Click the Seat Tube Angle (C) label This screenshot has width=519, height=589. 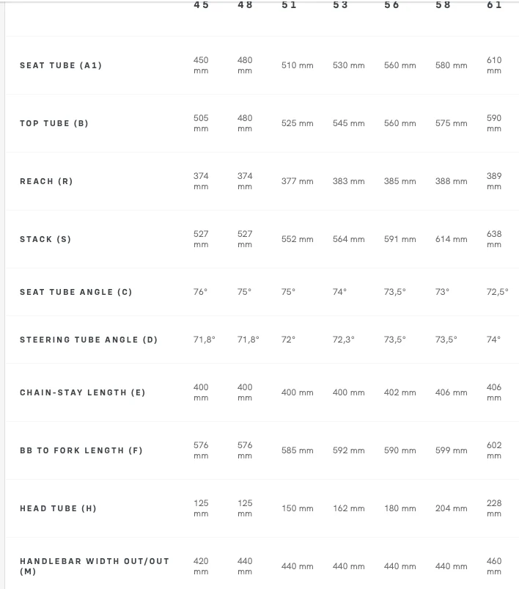pos(76,292)
